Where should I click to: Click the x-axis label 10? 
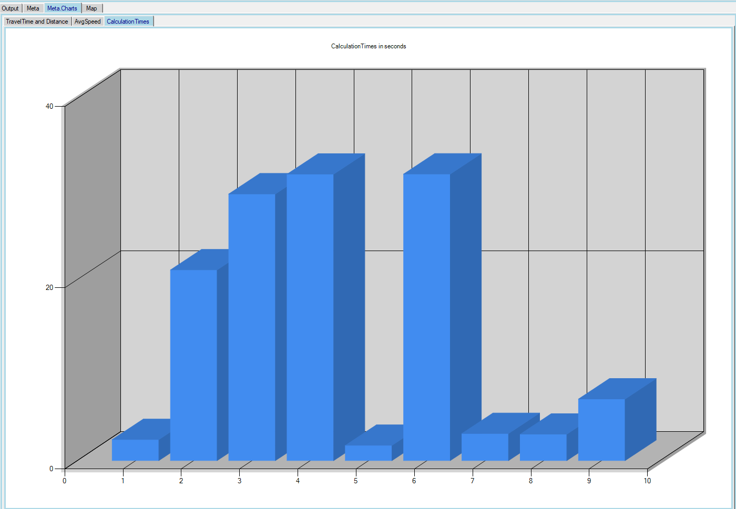point(647,481)
